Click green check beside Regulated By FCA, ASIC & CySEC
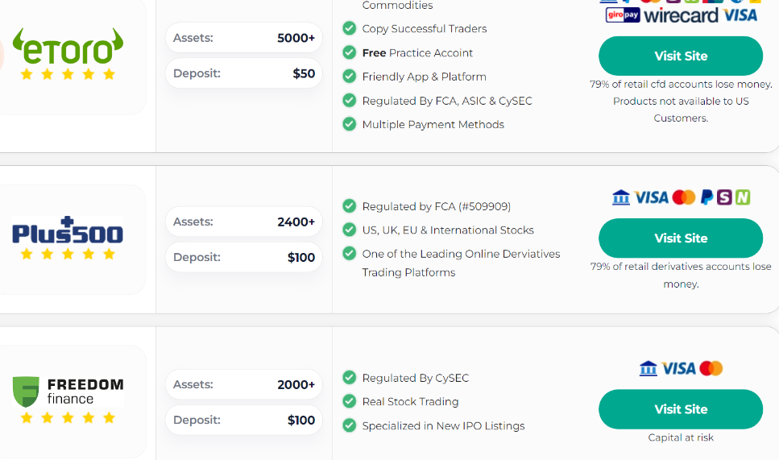 click(x=350, y=101)
